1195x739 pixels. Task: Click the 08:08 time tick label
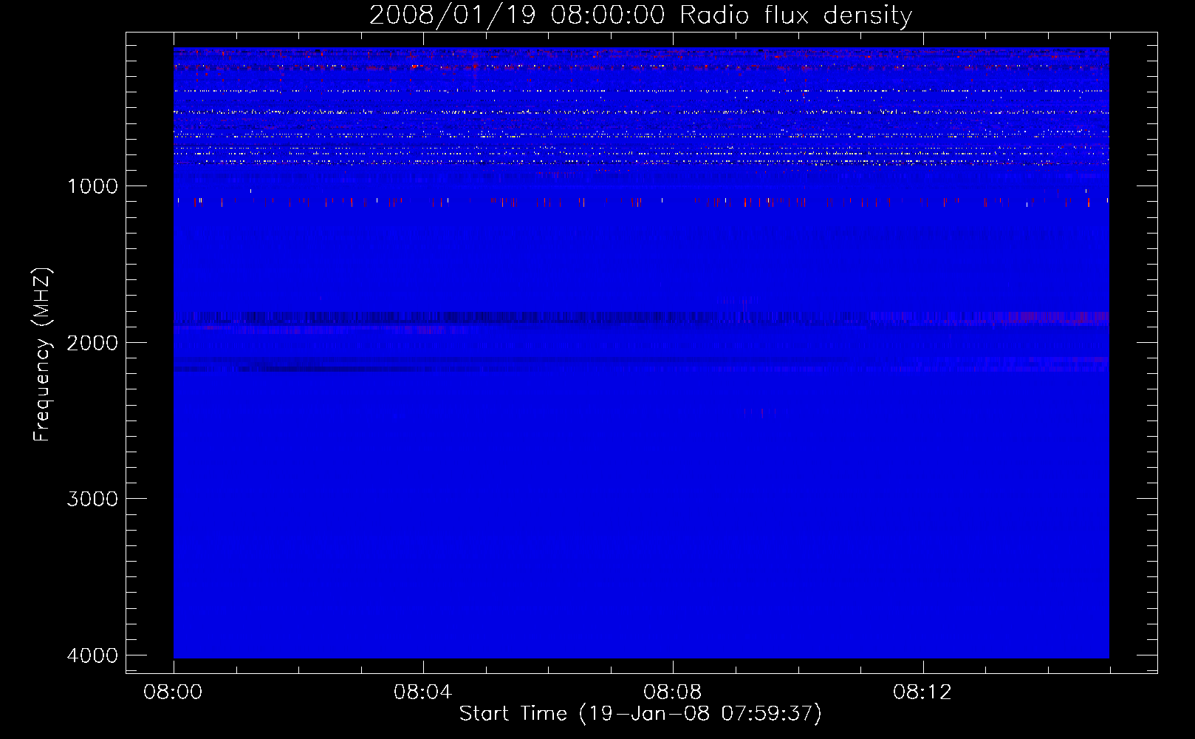tap(672, 692)
